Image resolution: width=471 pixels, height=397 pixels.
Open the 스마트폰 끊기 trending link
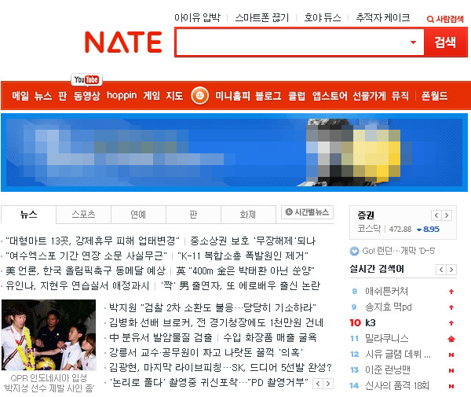262,18
